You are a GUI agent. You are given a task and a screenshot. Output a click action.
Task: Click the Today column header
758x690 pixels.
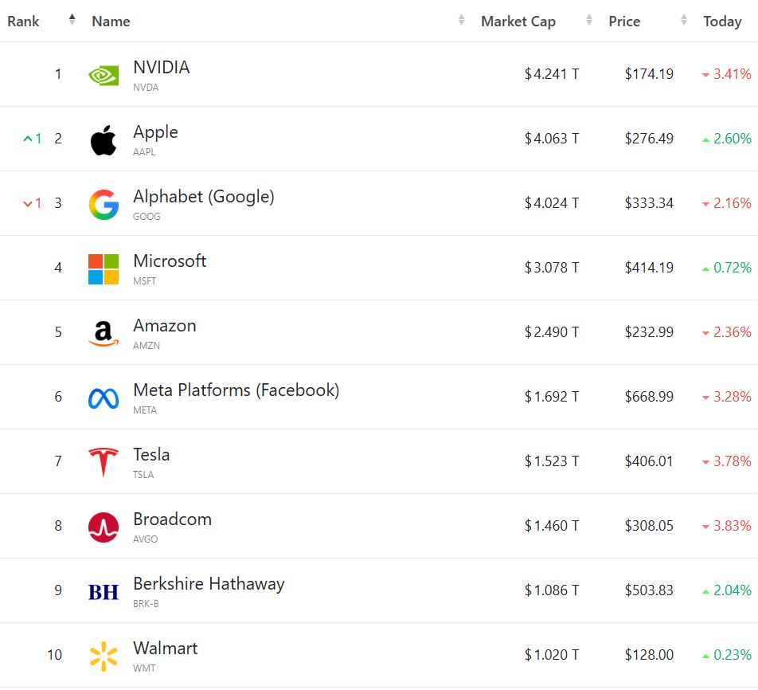tap(722, 22)
